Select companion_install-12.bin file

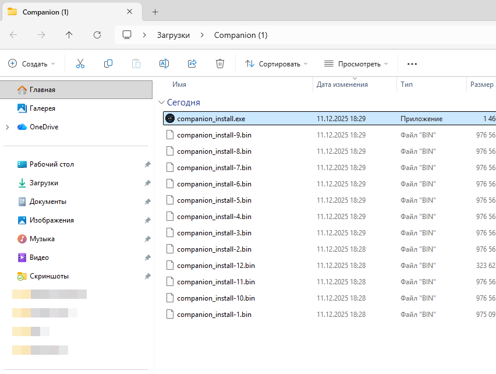pos(215,266)
